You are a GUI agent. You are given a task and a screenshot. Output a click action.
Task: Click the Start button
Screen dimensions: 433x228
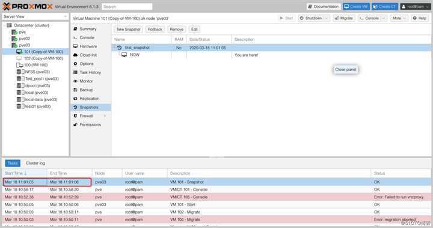coord(286,18)
